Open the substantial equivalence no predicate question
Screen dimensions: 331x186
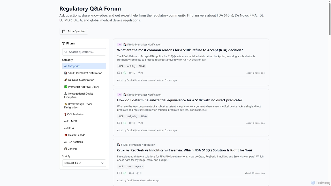(180, 100)
